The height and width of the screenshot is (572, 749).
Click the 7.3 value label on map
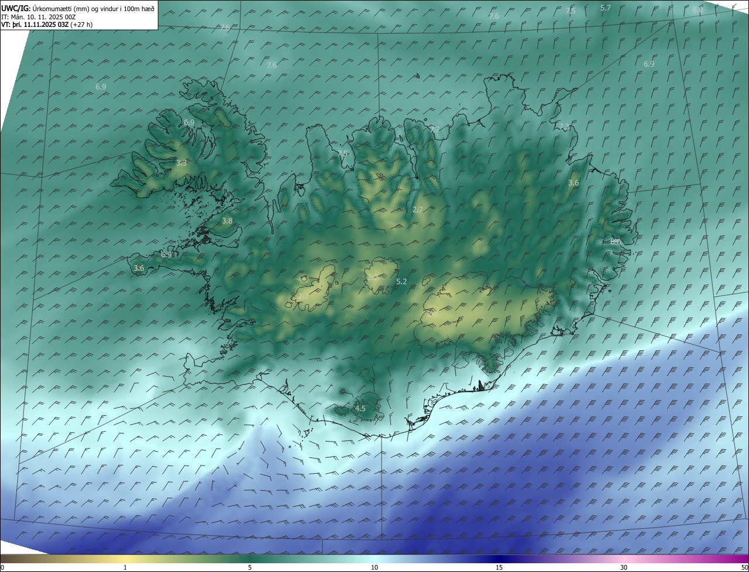click(564, 127)
